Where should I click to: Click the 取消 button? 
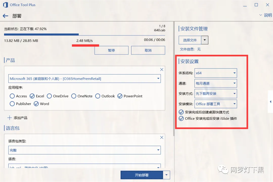pos(148,50)
